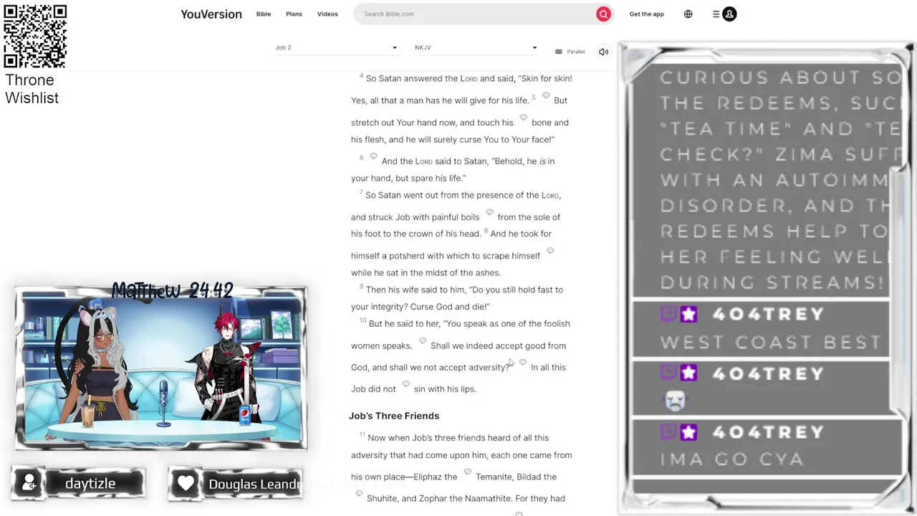Image resolution: width=917 pixels, height=516 pixels.
Task: Open the Job 2 chapter dropdown
Action: click(336, 47)
